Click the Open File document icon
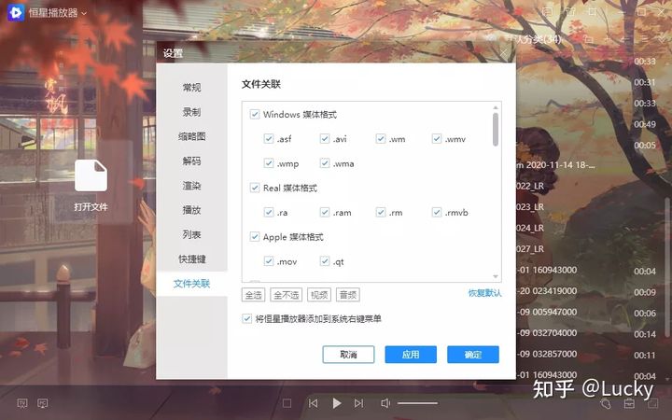Image resolution: width=672 pixels, height=420 pixels. tap(91, 175)
